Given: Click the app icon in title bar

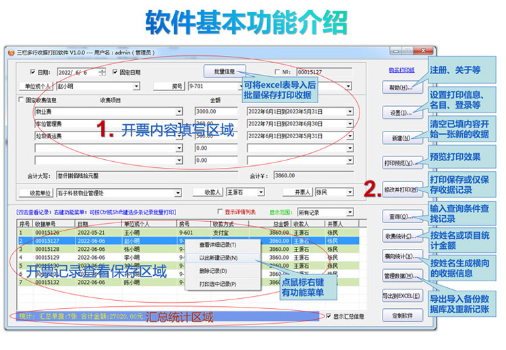Looking at the screenshot, I should tap(11, 53).
